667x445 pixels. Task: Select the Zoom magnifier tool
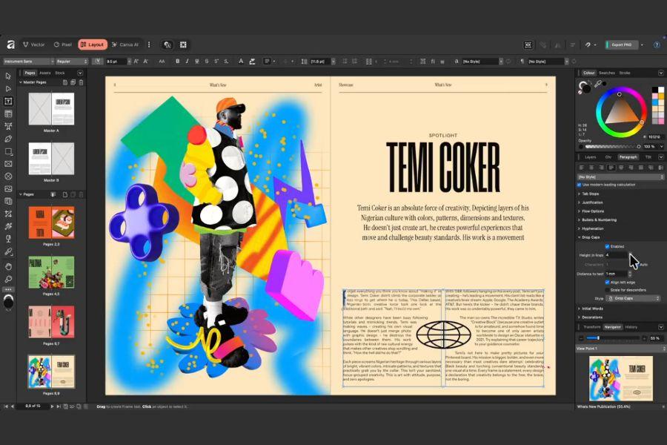pyautogui.click(x=8, y=279)
